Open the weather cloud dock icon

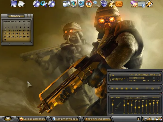pyautogui.click(x=21, y=4)
